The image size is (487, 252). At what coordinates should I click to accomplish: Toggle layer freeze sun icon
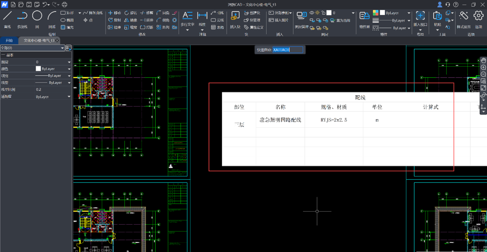pos(317,13)
